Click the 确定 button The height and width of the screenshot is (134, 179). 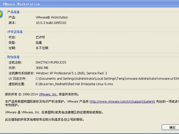pyautogui.click(x=172, y=127)
